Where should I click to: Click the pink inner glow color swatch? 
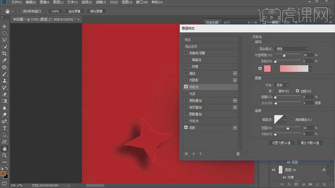(x=267, y=69)
